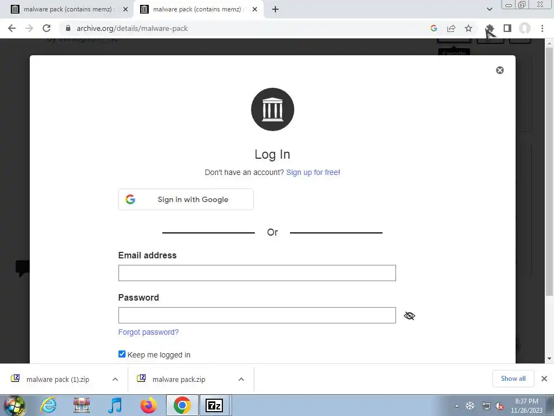Launch Internet Explorer from taskbar

(48, 405)
